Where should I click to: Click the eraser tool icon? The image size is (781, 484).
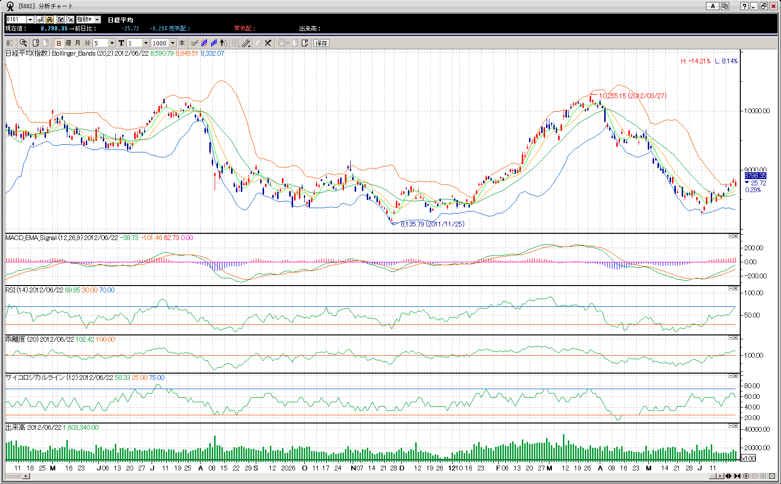[258, 43]
